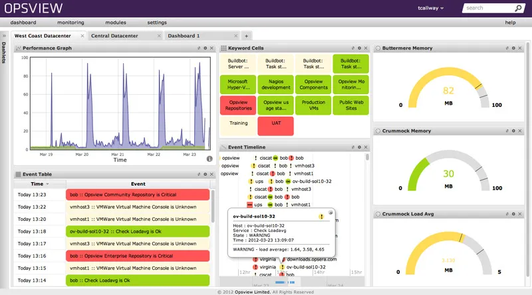This screenshot has height=295, width=532.
Task: Open Buttermere Memory gear settings
Action: pyautogui.click(x=513, y=48)
